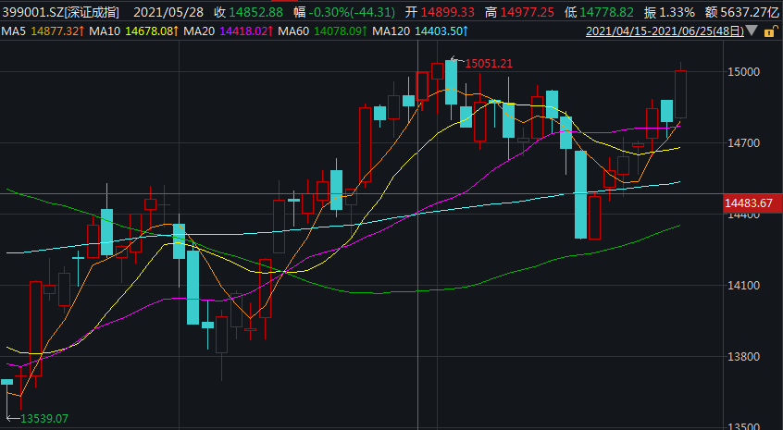Click the 14100 price axis label
Viewport: 783px width, 430px height.
tap(743, 286)
